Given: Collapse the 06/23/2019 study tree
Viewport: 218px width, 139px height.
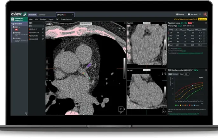Looking at the screenshot, I should 11,24.
